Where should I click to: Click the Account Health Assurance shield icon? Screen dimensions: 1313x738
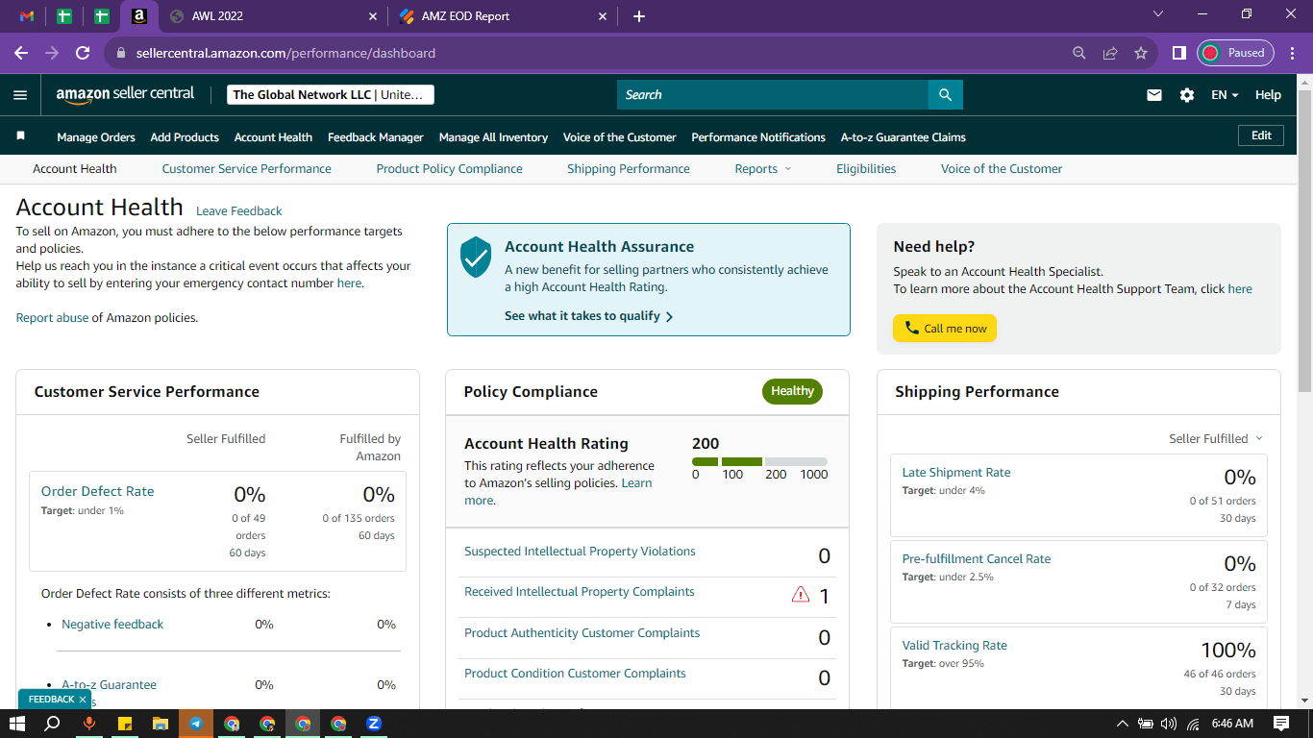(x=476, y=258)
